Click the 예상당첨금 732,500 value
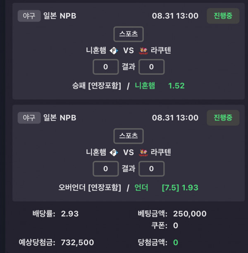 click(x=77, y=243)
